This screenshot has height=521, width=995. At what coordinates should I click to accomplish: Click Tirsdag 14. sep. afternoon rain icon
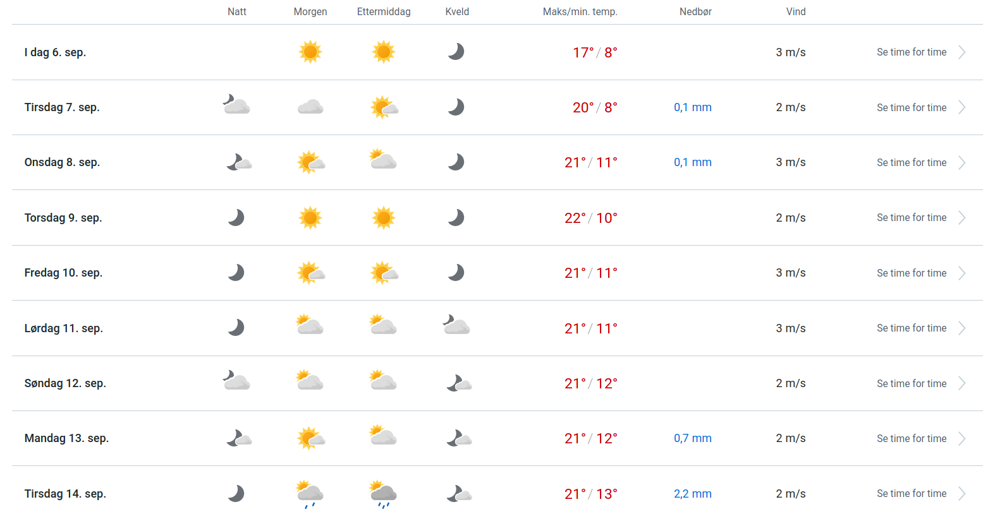click(x=383, y=494)
